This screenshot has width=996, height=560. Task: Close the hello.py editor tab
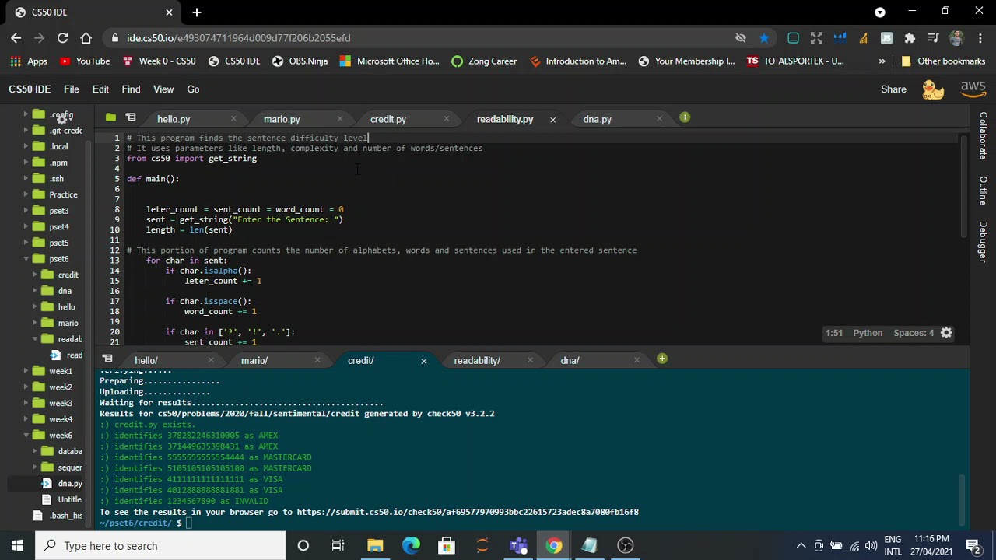pyautogui.click(x=233, y=119)
